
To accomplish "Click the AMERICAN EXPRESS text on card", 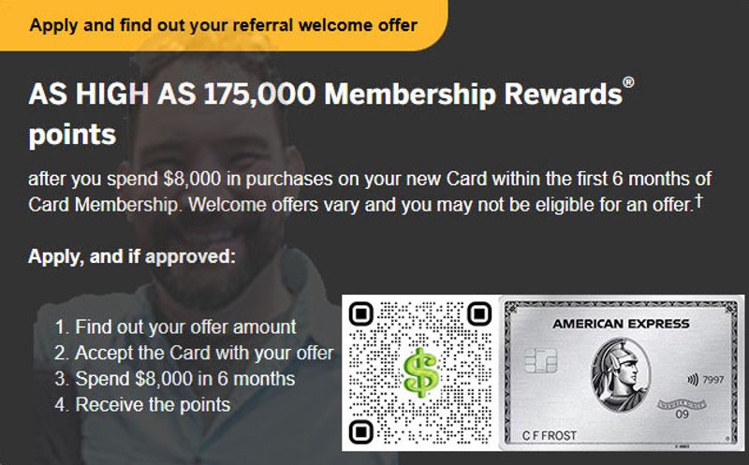I will point(621,324).
